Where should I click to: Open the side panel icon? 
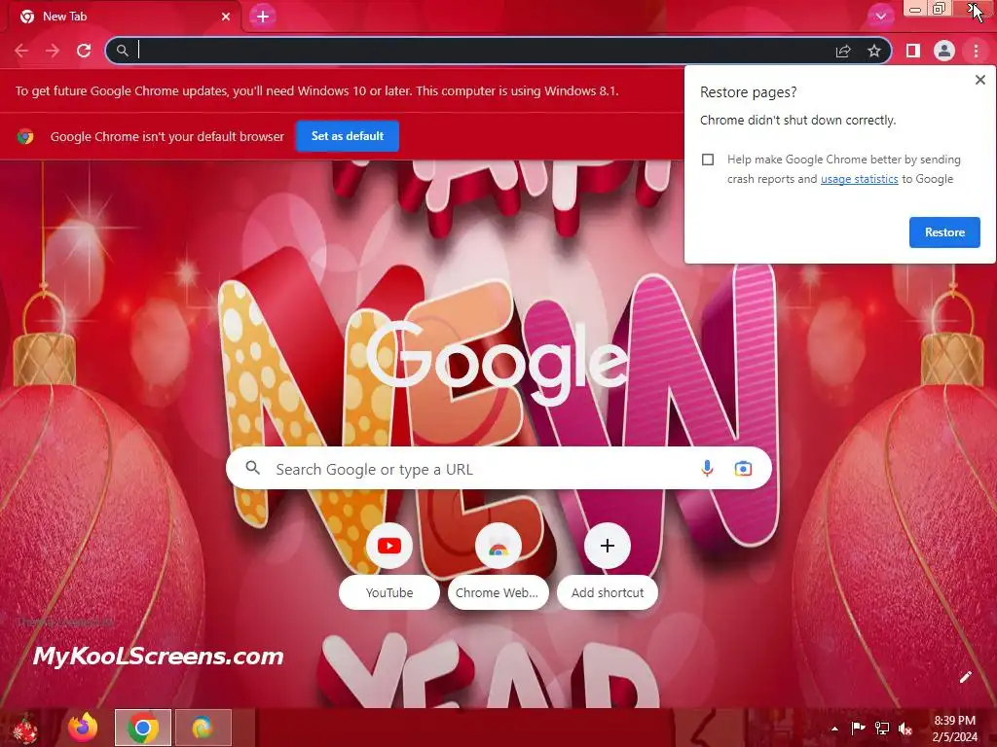(x=913, y=51)
